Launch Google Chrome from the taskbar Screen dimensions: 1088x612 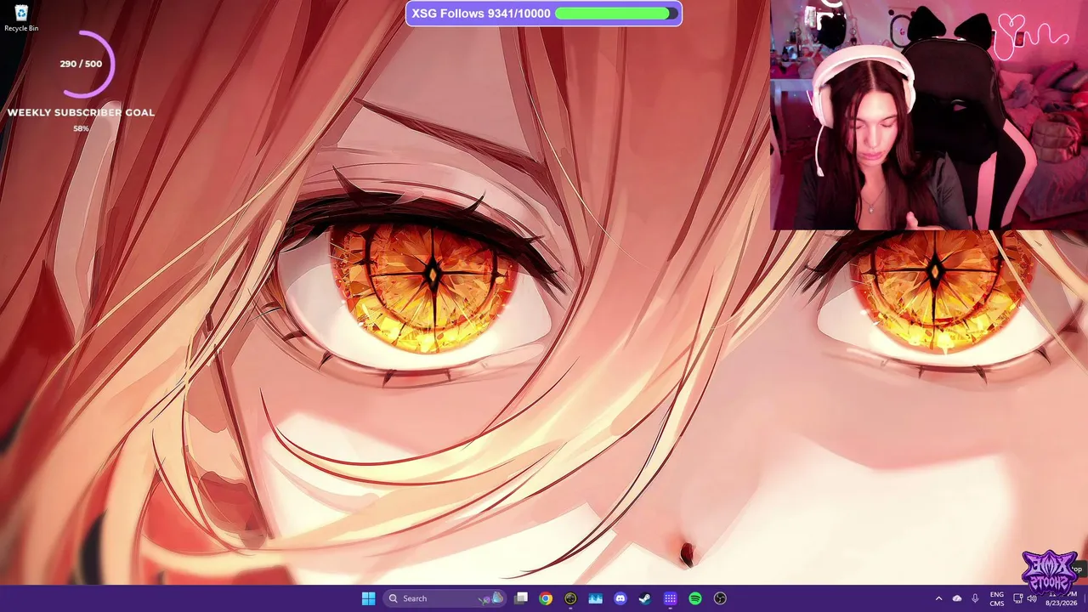[546, 598]
